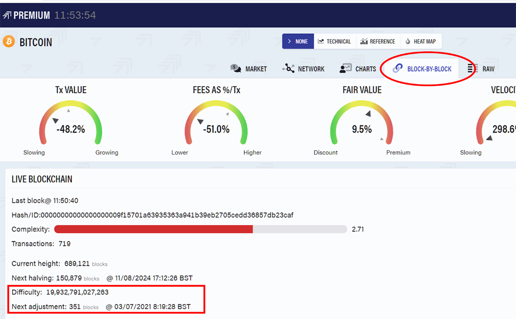This screenshot has height=319, width=516.
Task: Open the Raw tab
Action: 481,69
